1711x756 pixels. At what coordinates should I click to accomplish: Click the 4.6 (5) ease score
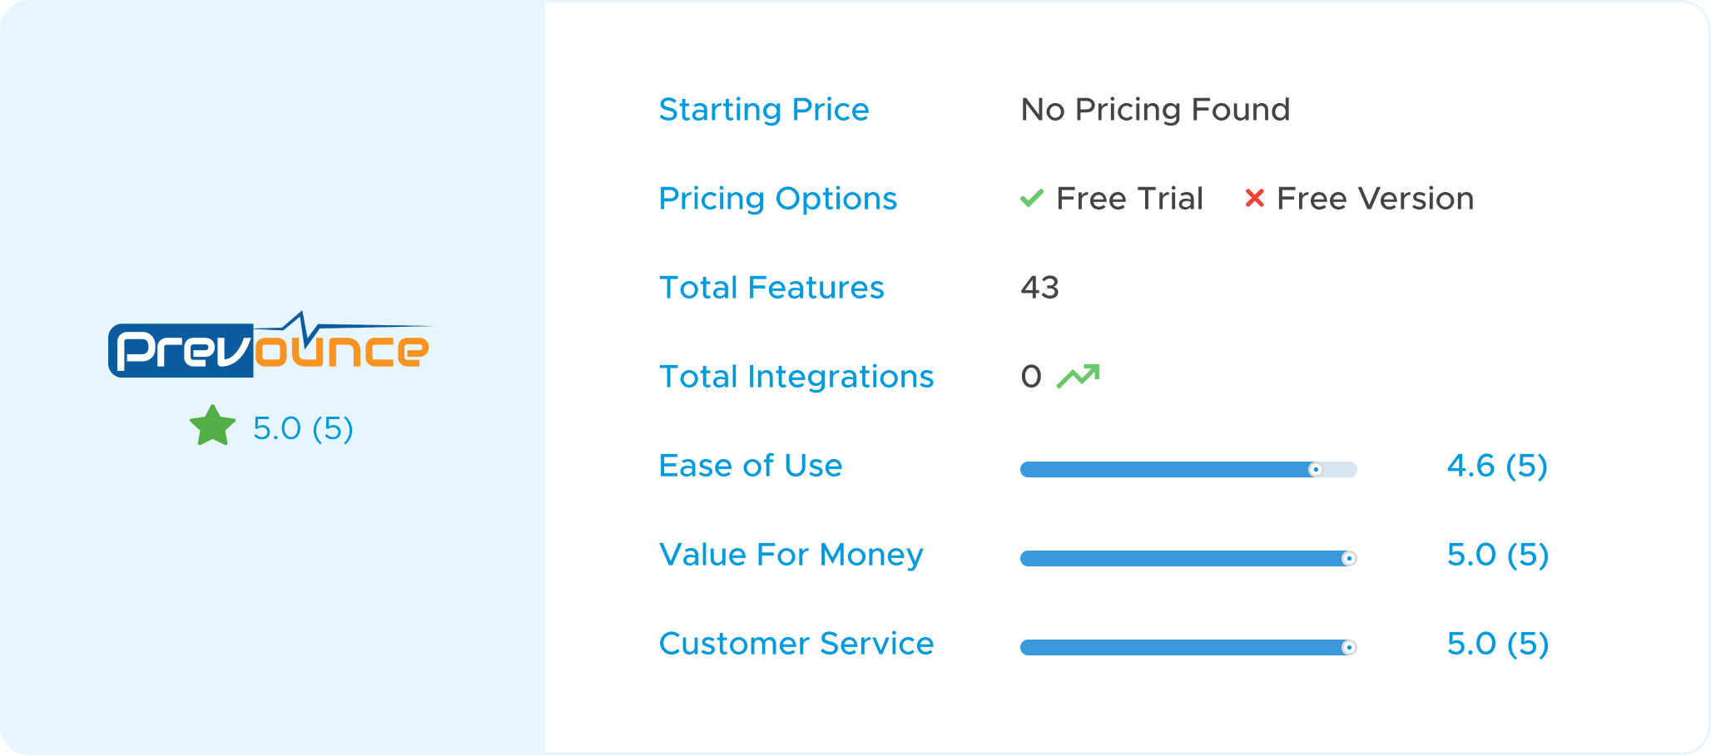pos(1497,466)
